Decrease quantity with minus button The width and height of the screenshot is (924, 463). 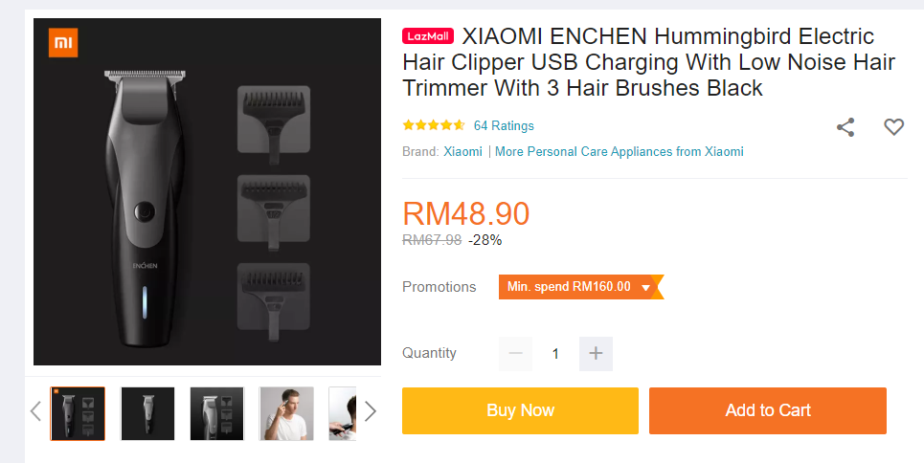[516, 353]
